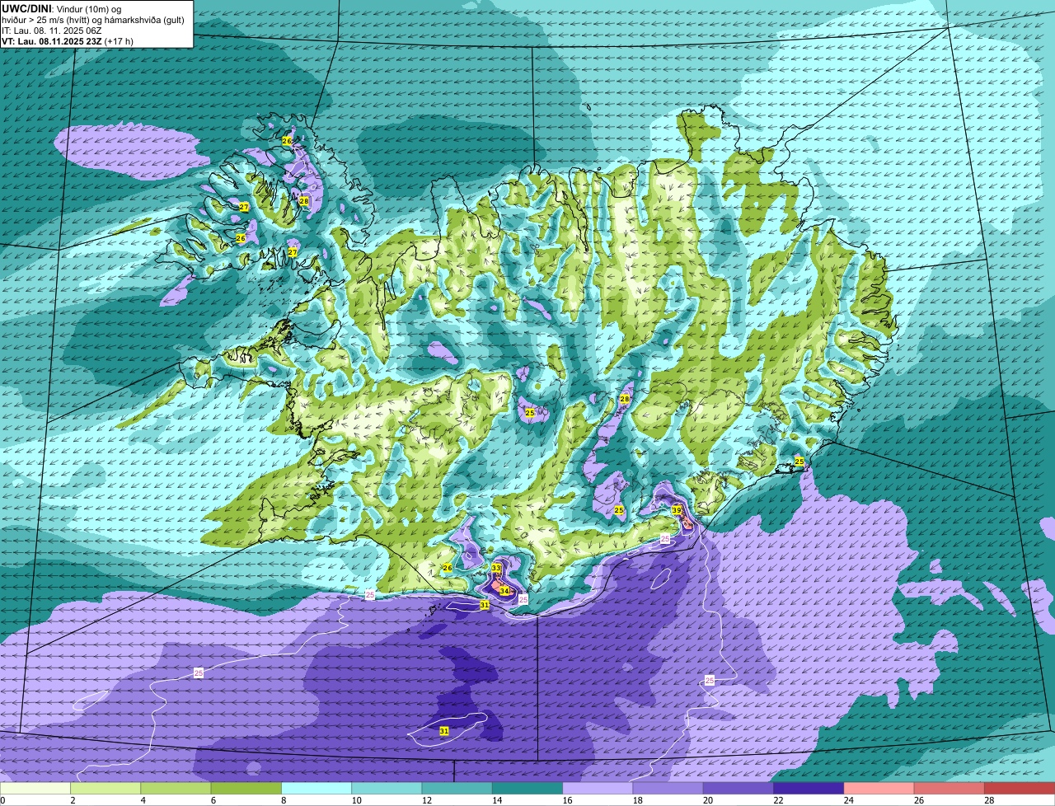
Task: Click the 31 gust label inside offshore southern contour
Action: click(444, 731)
